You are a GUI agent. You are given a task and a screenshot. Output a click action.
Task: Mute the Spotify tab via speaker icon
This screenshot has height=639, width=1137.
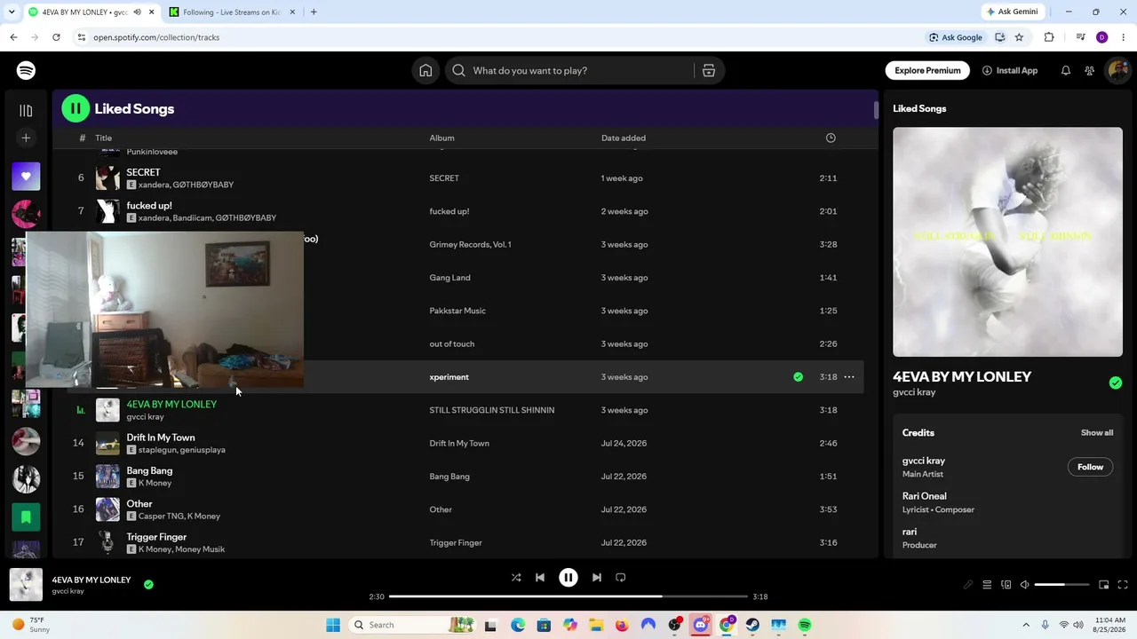tap(137, 12)
